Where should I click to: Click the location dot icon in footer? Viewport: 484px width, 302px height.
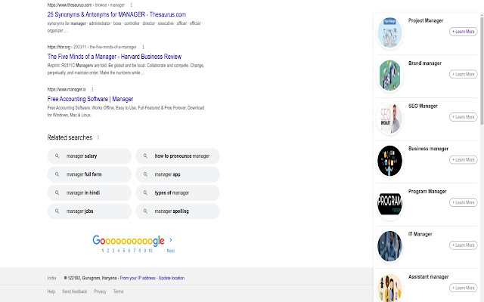(66, 278)
